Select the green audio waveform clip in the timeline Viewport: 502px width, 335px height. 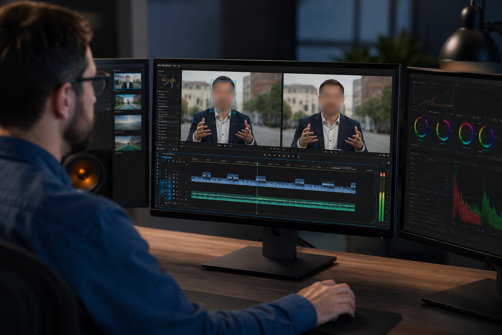pyautogui.click(x=273, y=201)
